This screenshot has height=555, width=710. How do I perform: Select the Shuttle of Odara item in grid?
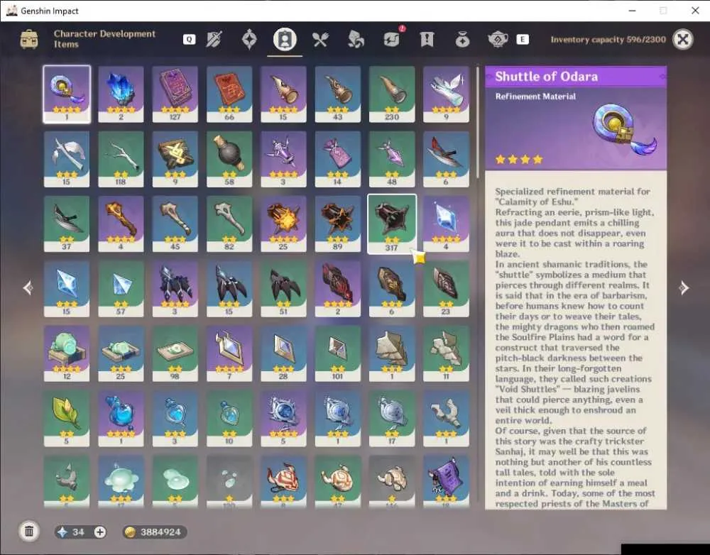click(x=67, y=94)
